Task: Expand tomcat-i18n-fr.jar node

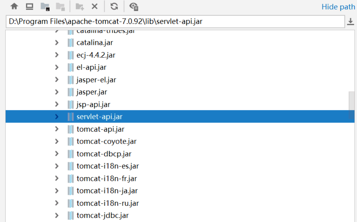Action: point(57,178)
